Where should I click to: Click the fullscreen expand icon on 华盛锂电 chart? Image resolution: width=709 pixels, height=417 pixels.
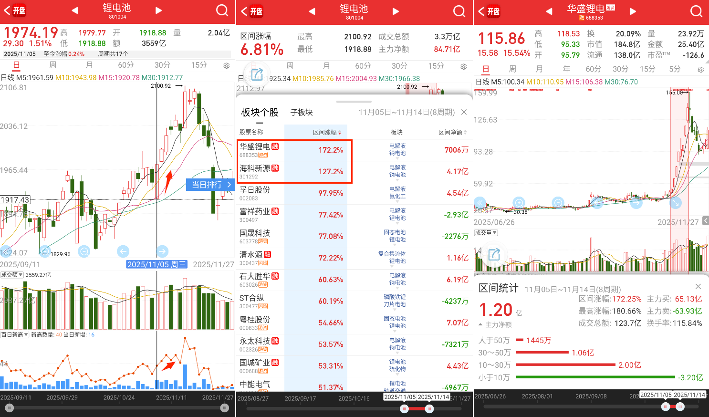pos(676,203)
